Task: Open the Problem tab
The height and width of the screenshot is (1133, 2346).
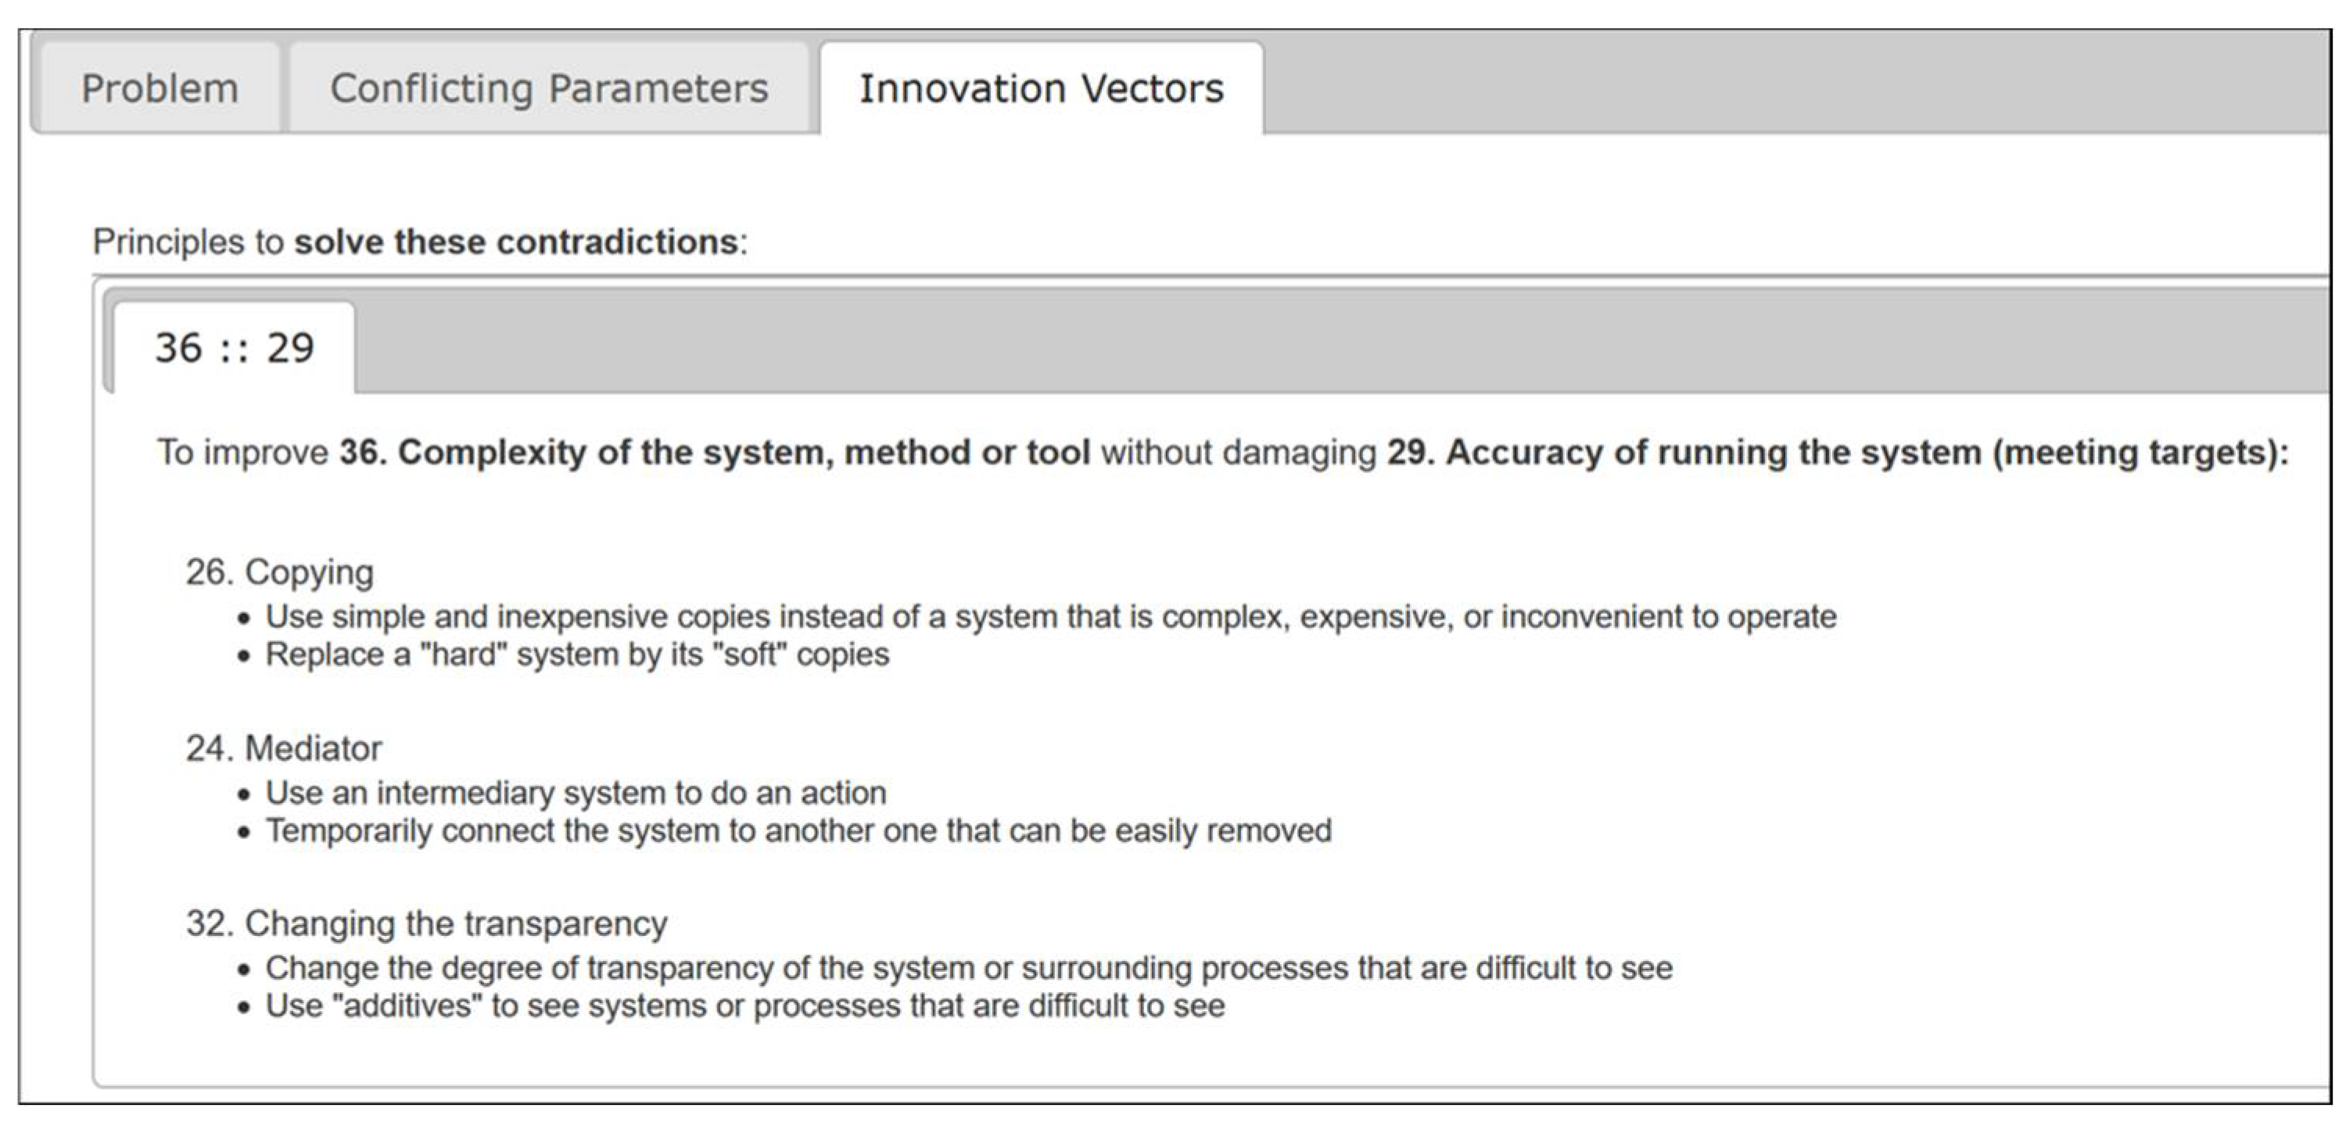Action: coord(160,88)
